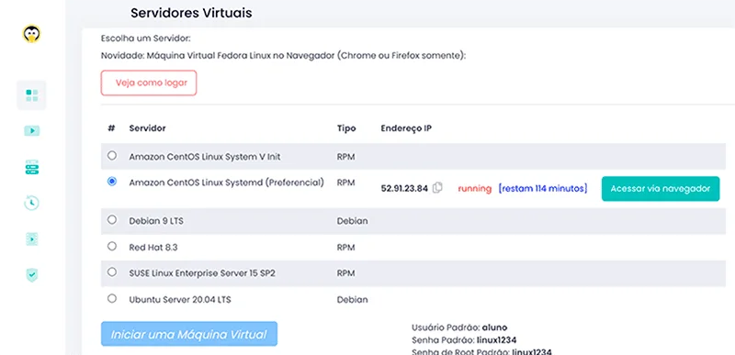Click the Tipo column header

point(346,128)
